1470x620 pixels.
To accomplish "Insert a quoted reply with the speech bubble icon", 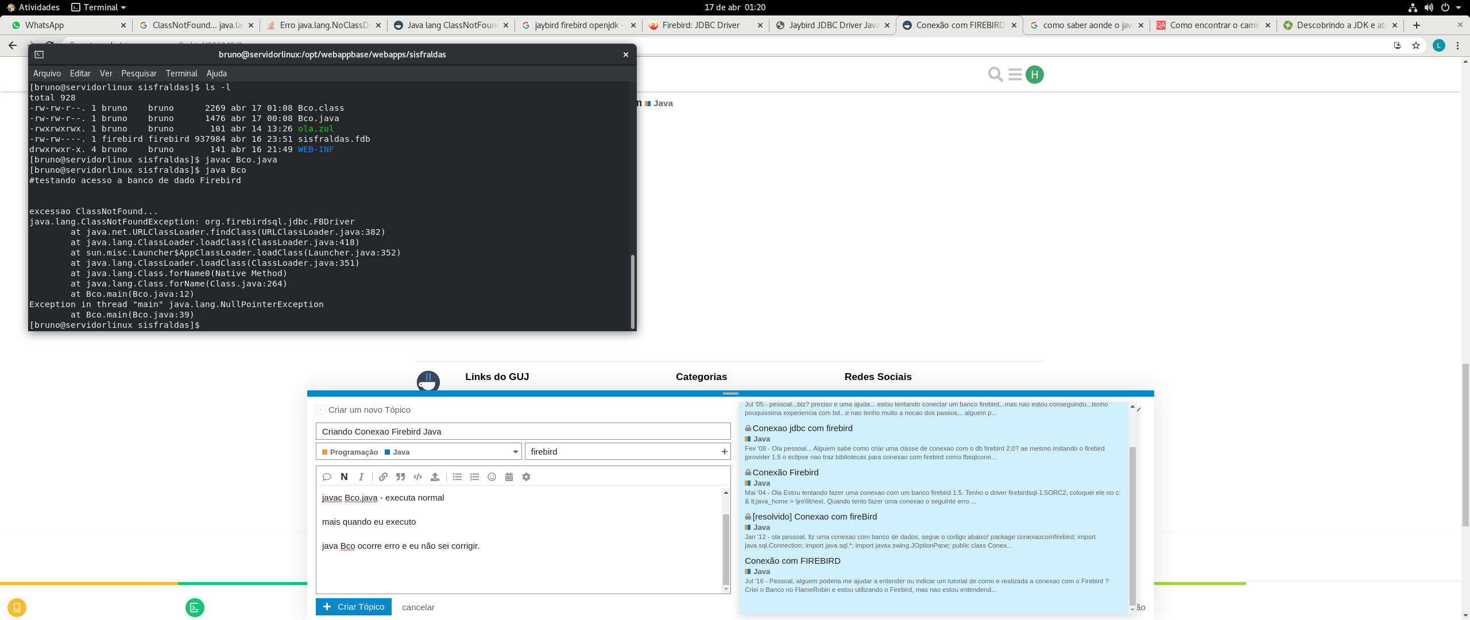I will (x=327, y=476).
